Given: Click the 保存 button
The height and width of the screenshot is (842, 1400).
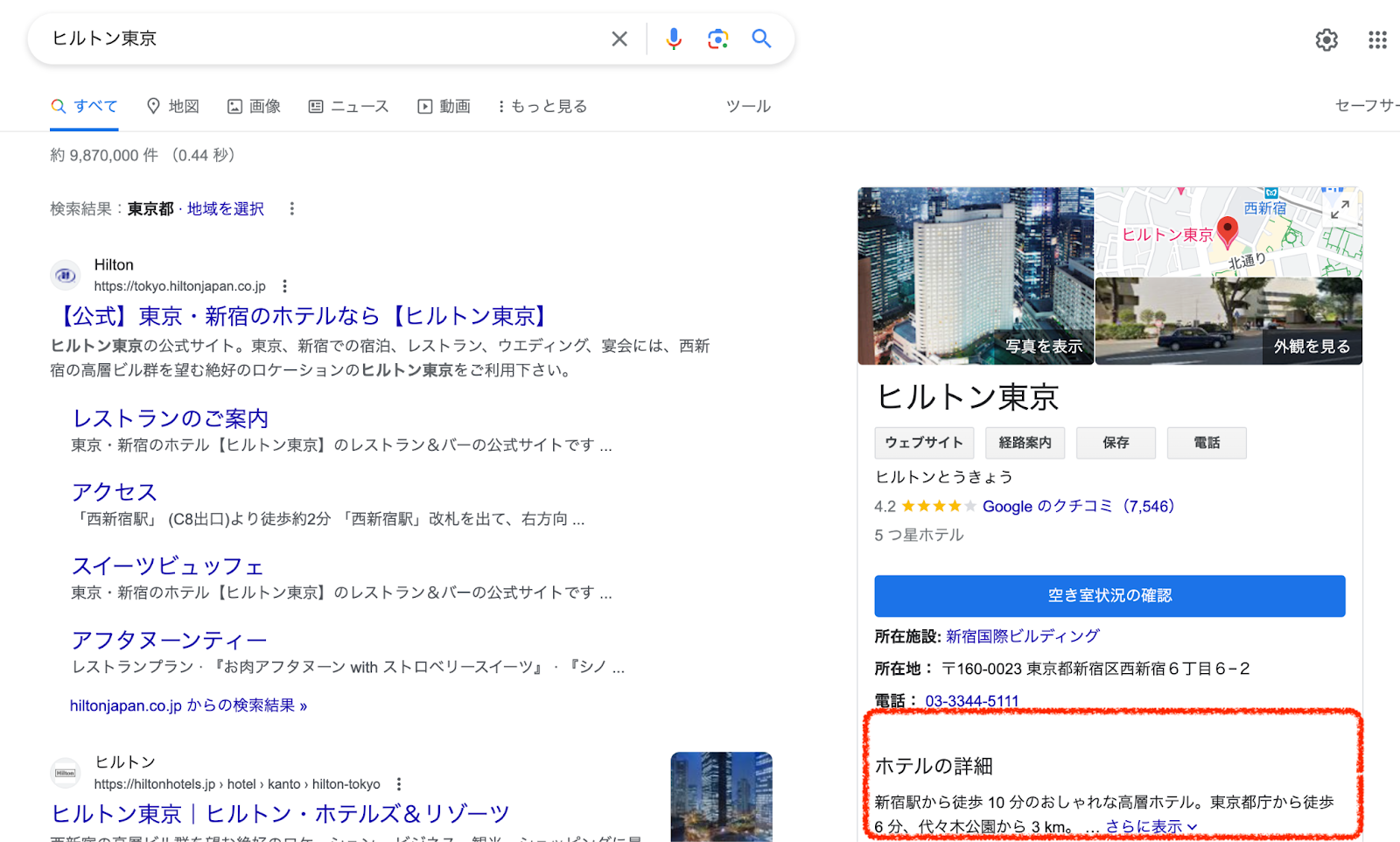Looking at the screenshot, I should tap(1116, 443).
